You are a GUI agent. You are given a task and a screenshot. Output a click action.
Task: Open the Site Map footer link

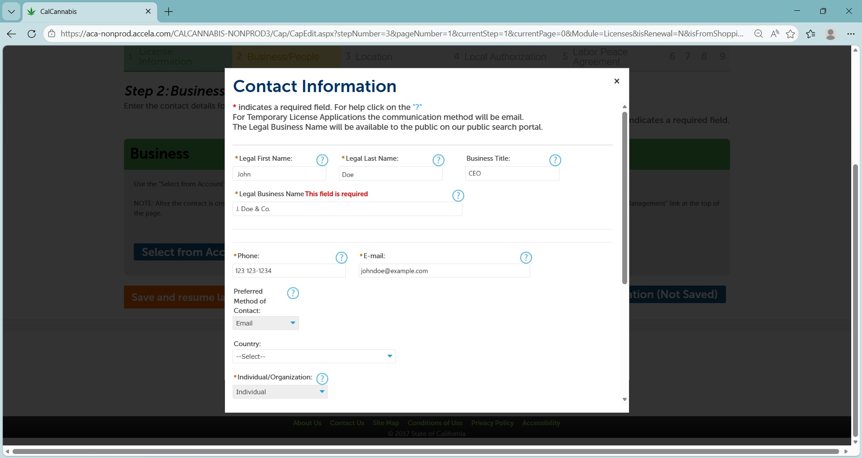386,423
